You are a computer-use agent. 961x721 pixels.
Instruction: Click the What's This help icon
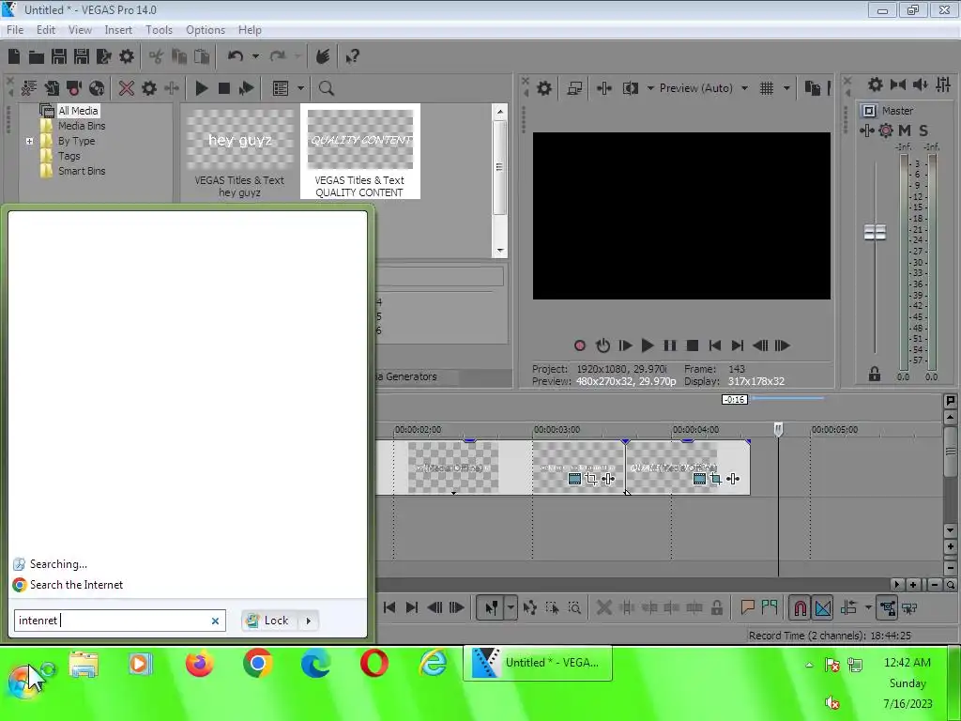(x=352, y=56)
